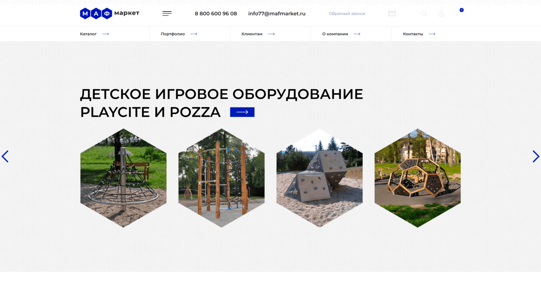Screen dimensions: 541x295
Task: Open the user account icon
Action: [441, 13]
